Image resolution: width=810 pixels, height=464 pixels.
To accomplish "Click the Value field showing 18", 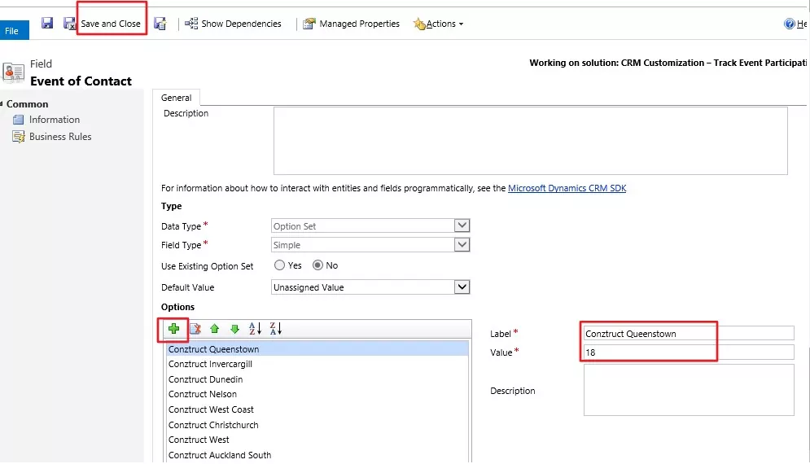I will click(x=689, y=352).
